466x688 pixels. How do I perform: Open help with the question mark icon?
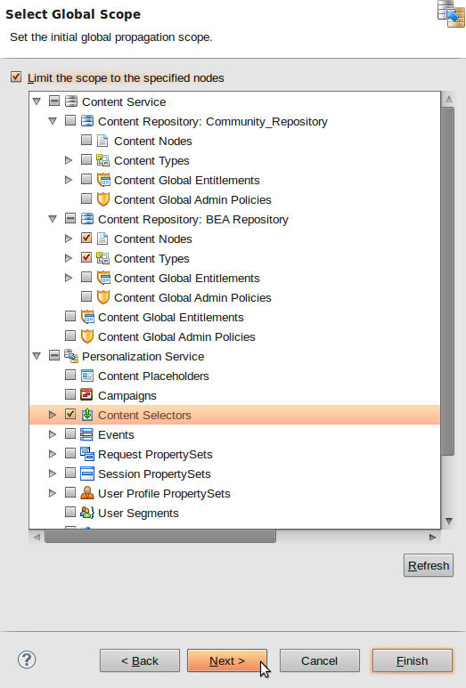click(27, 660)
